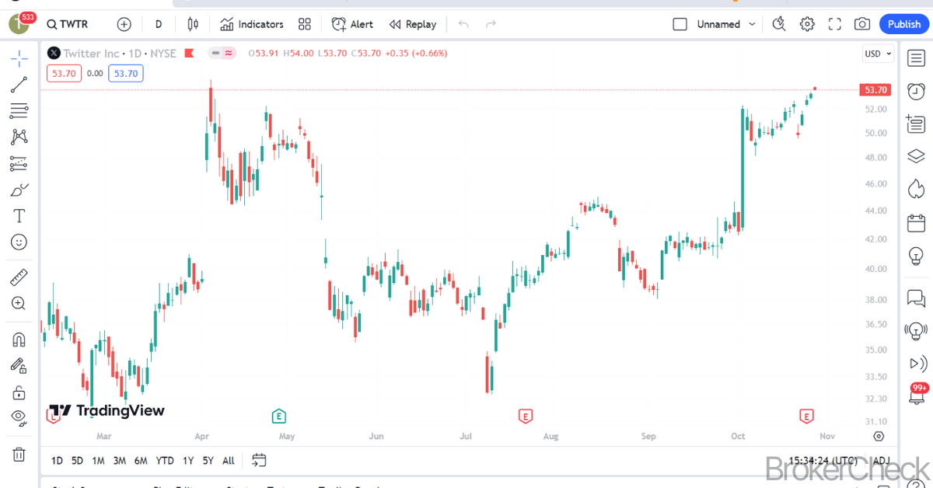The height and width of the screenshot is (488, 933).
Task: Hide all drawings with eye icon
Action: pyautogui.click(x=19, y=419)
